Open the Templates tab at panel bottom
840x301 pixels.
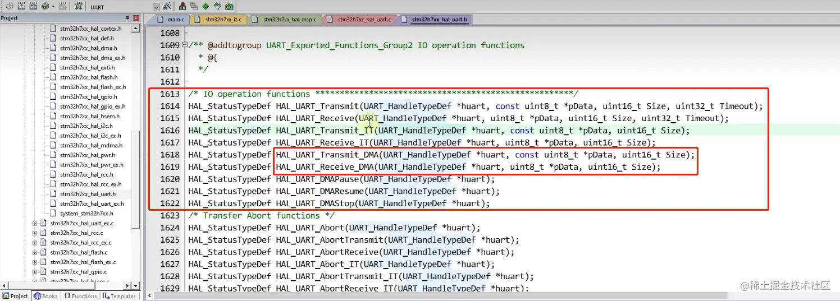tap(119, 296)
